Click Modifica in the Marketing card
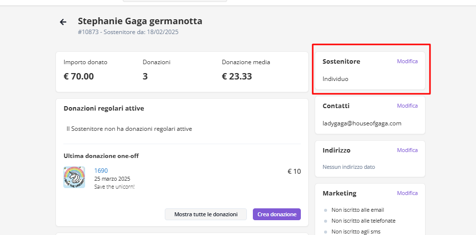Screen dimensions: 476x235 click(x=407, y=193)
